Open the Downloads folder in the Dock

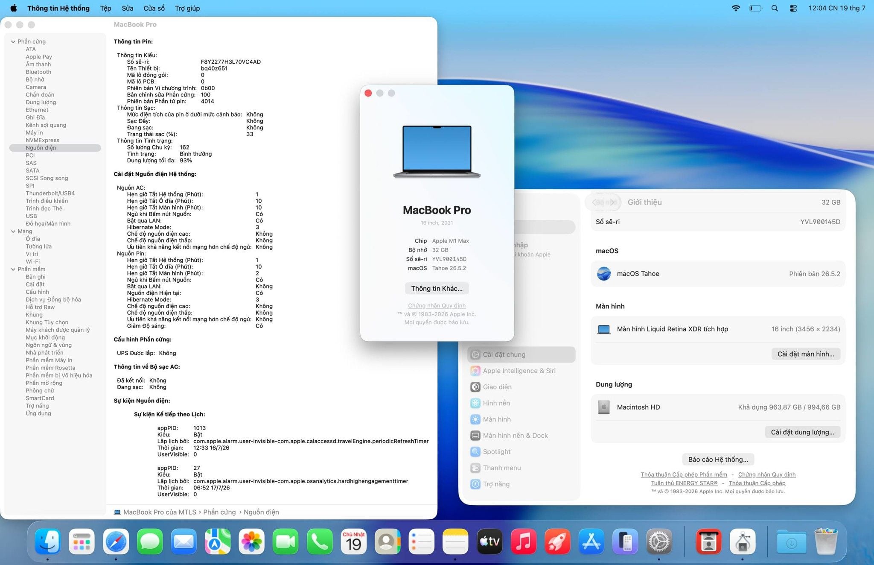792,541
